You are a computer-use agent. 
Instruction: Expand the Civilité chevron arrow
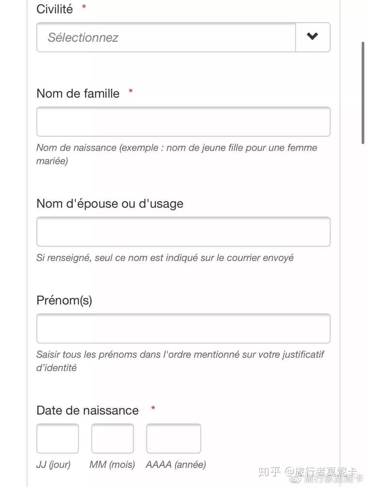pyautogui.click(x=312, y=37)
